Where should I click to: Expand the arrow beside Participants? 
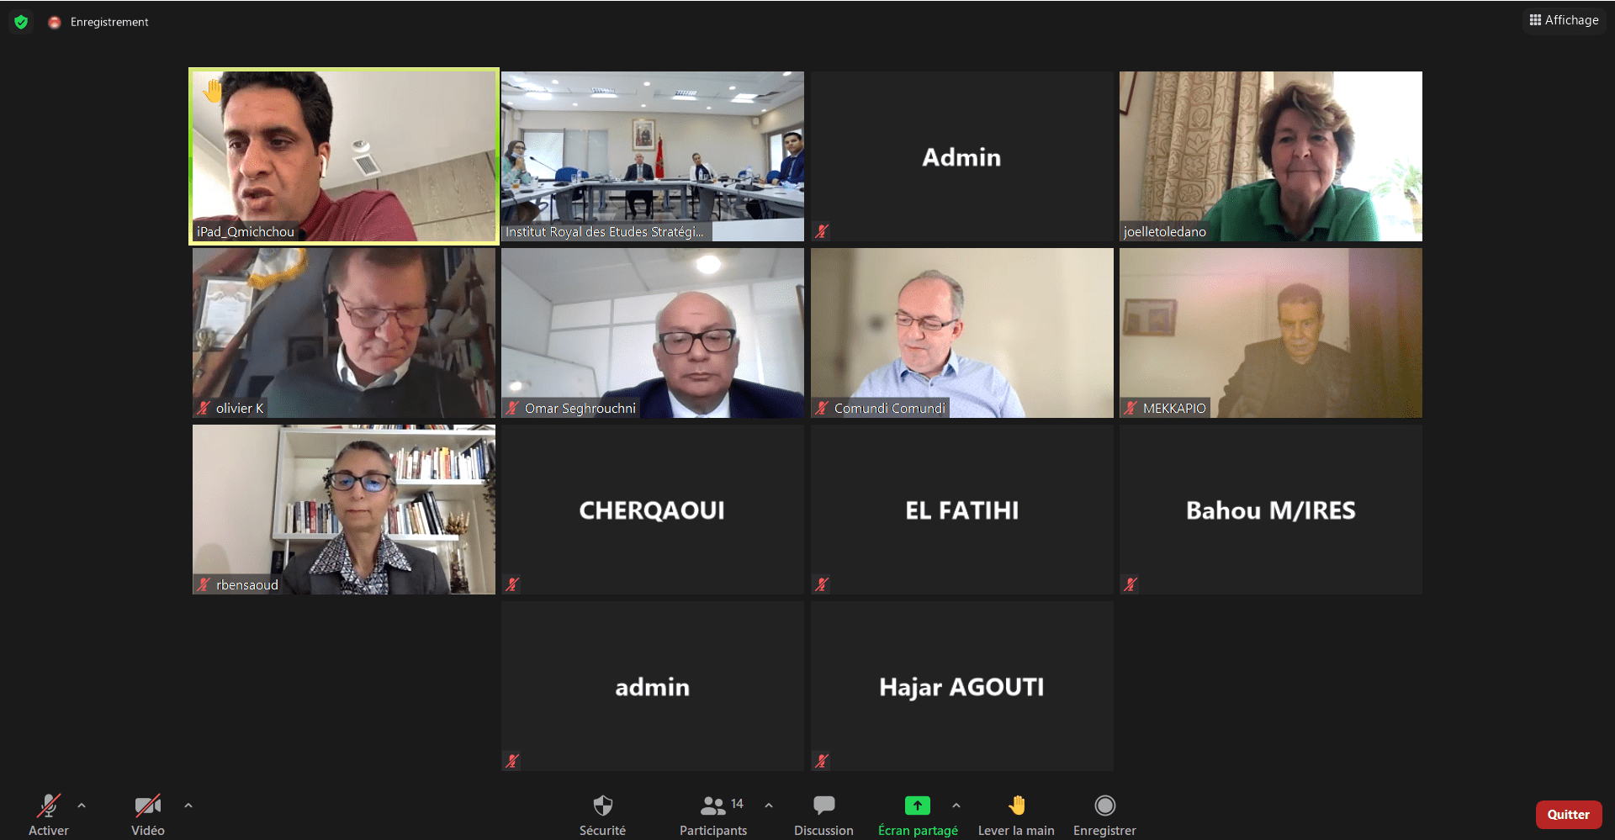pyautogui.click(x=769, y=806)
